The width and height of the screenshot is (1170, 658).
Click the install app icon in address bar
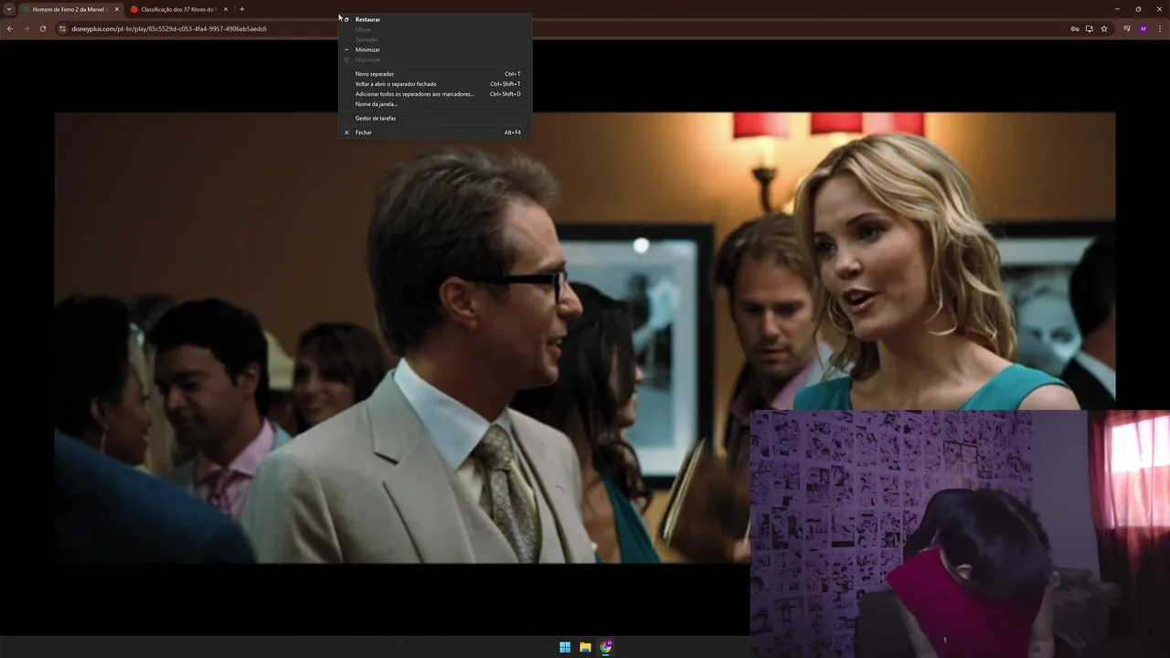click(1090, 28)
